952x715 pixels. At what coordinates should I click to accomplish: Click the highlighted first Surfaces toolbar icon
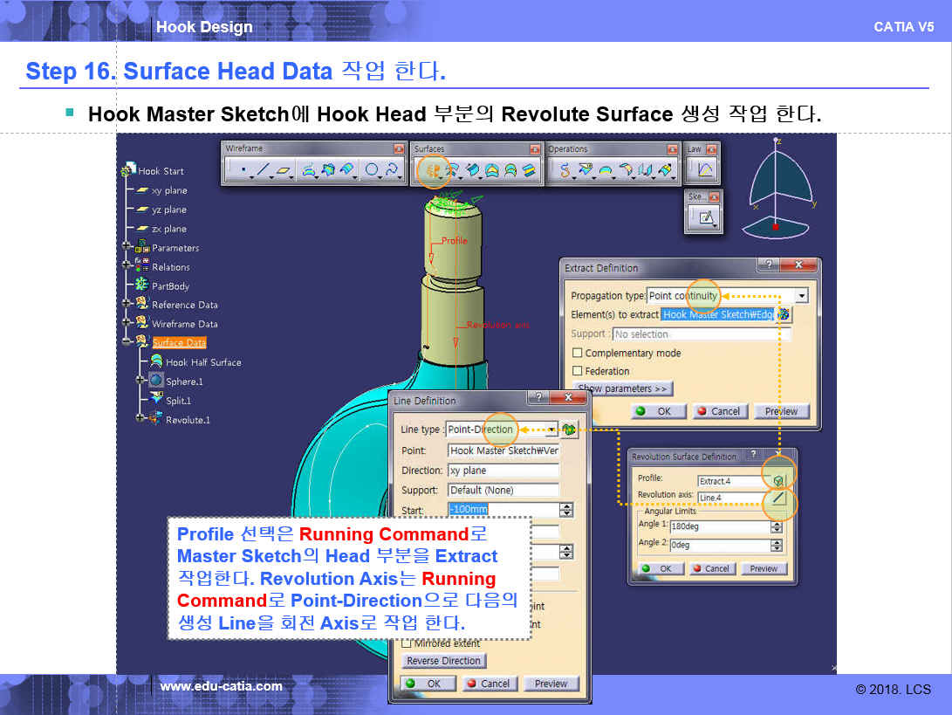[x=430, y=170]
